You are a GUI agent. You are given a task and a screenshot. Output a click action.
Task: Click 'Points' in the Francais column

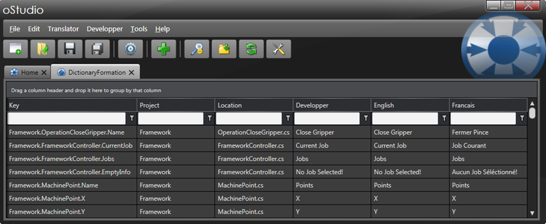click(x=488, y=186)
